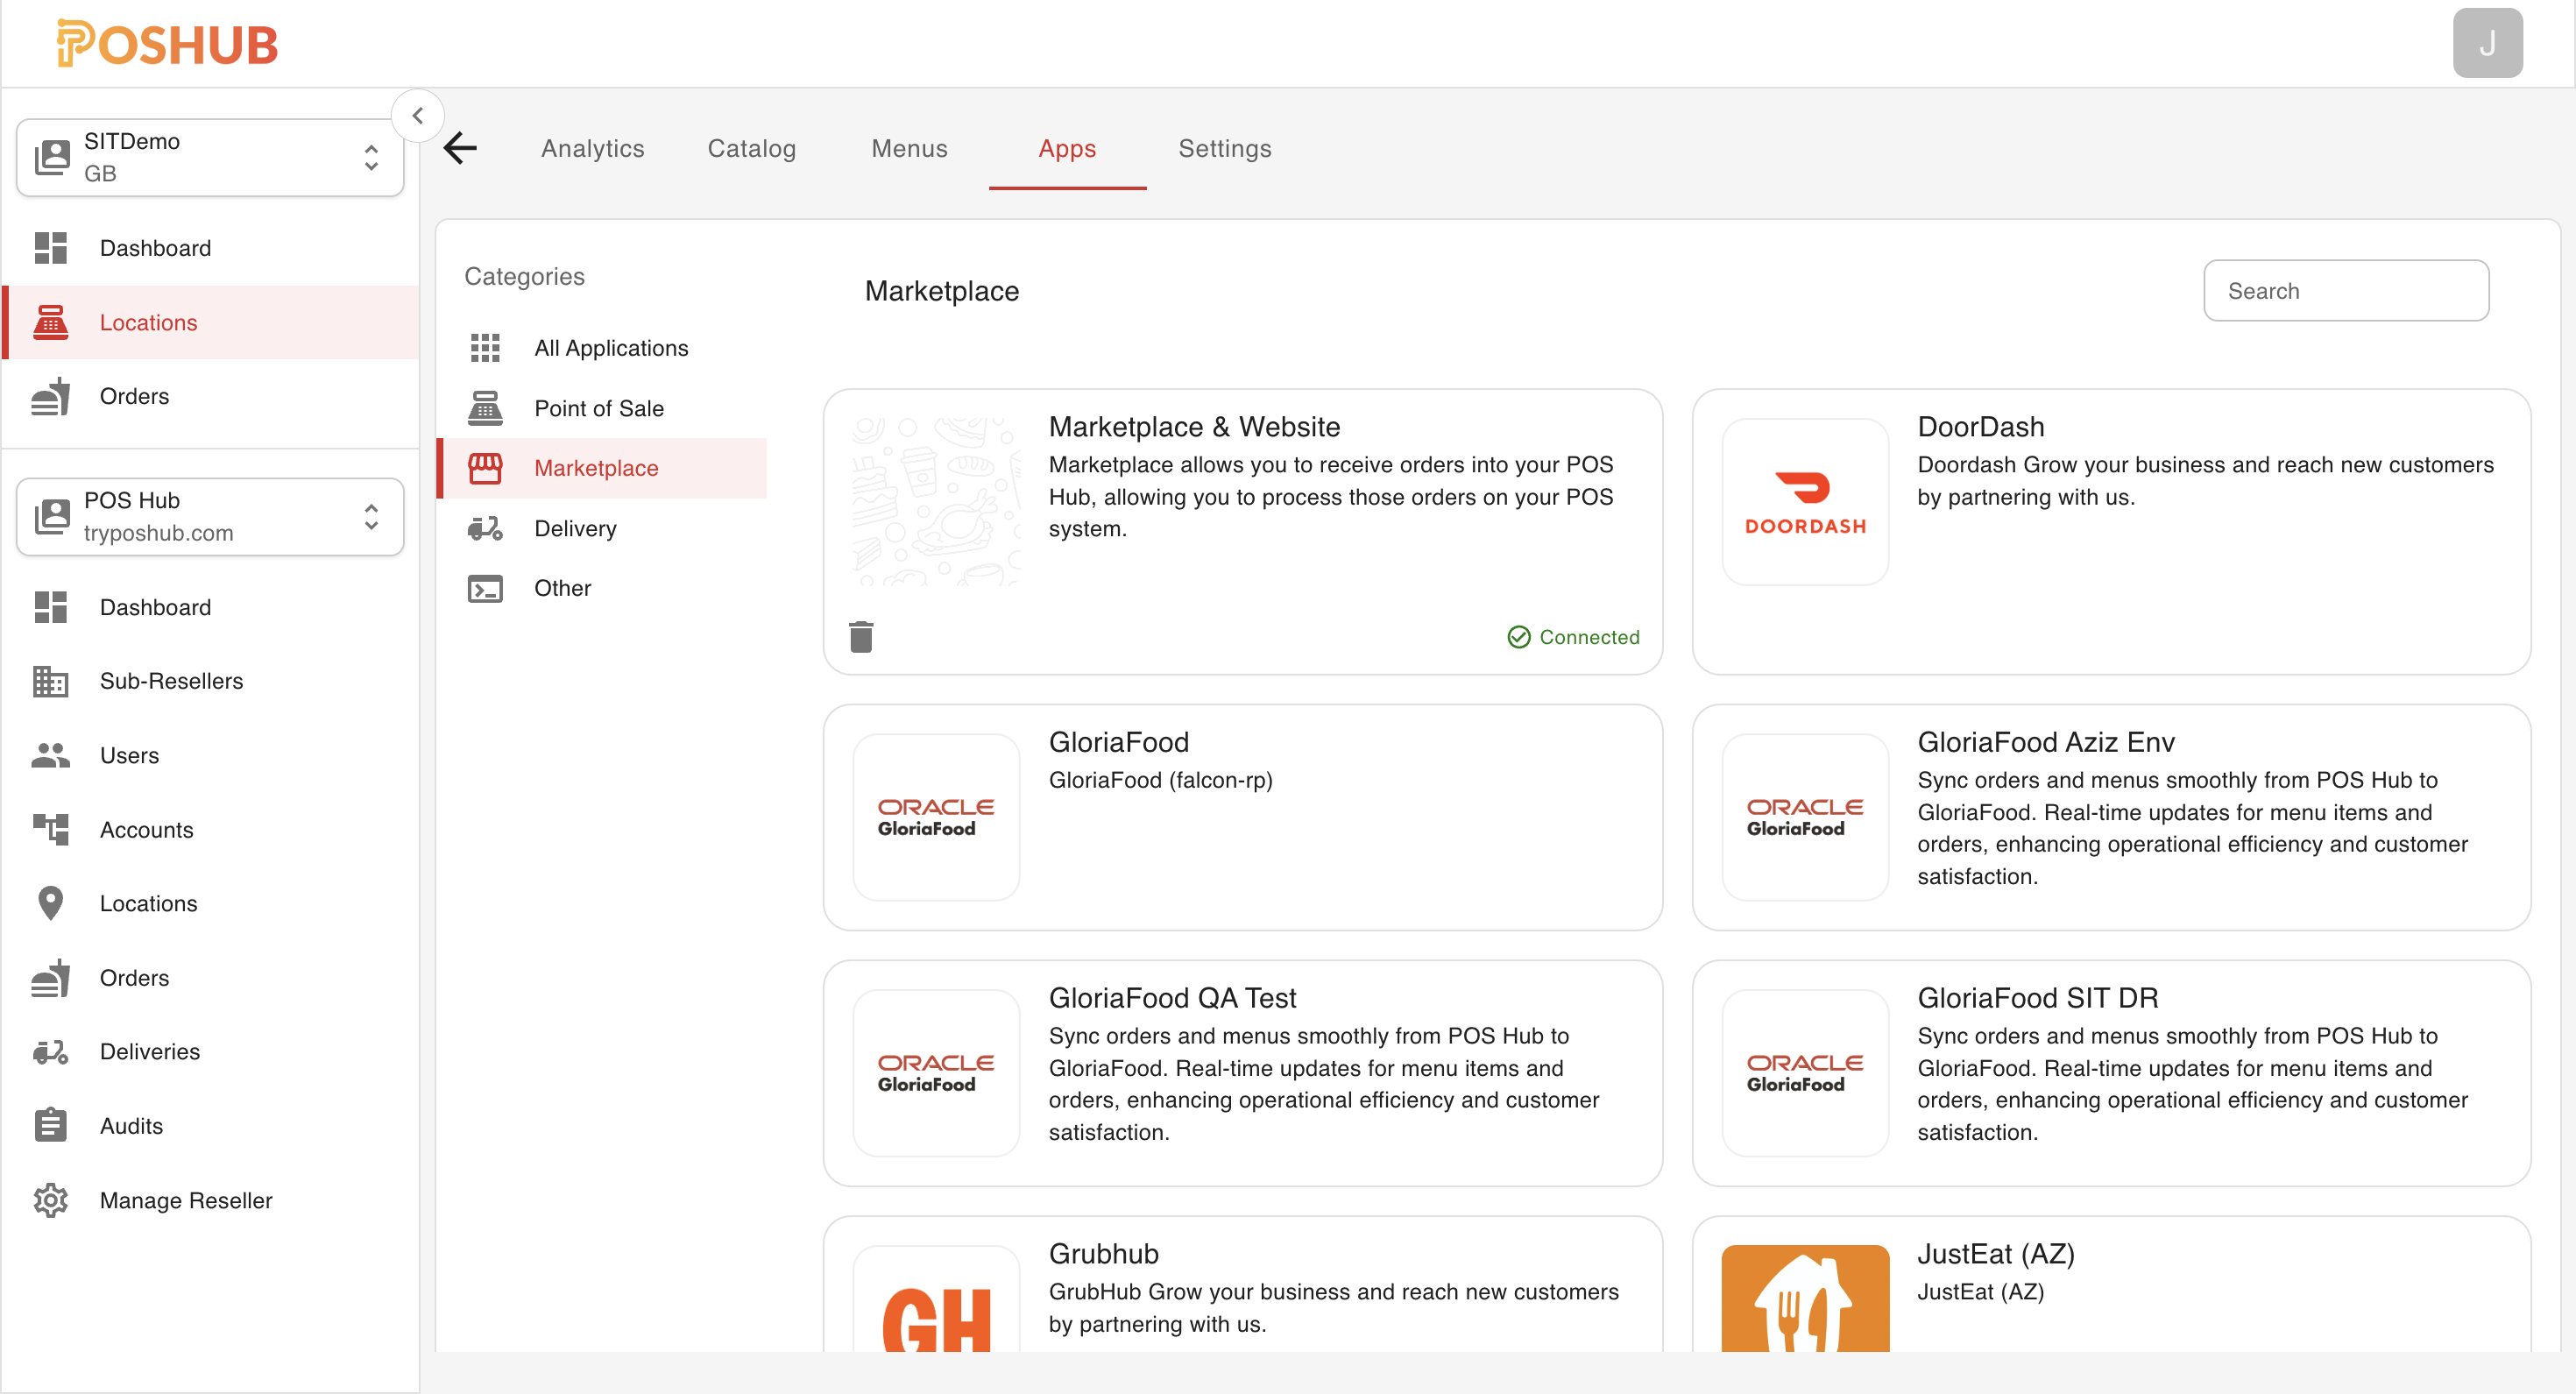The width and height of the screenshot is (2576, 1394).
Task: Select the Locations cash register icon in sidebar
Action: pyautogui.click(x=51, y=322)
